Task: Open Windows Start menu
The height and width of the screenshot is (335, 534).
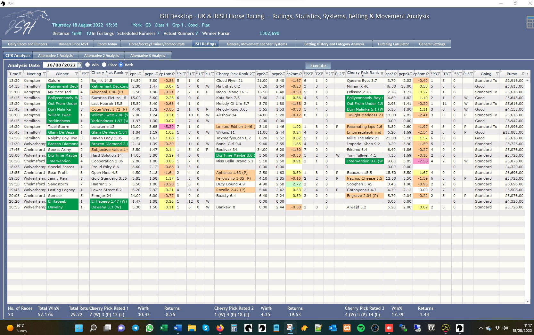Action: tap(79, 328)
